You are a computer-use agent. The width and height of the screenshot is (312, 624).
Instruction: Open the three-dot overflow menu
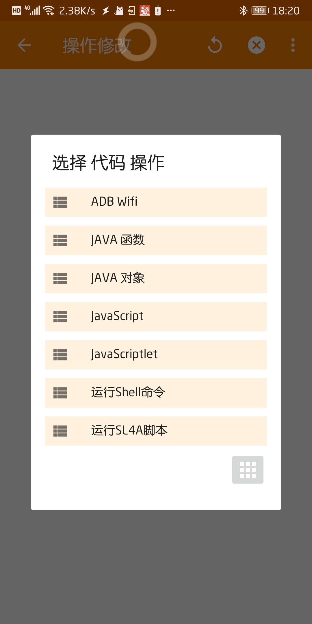(293, 45)
